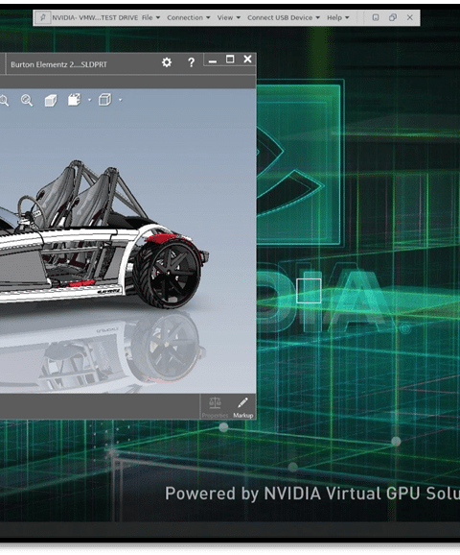
Task: Click the wireframe cube view orientation icon
Action: coord(104,100)
